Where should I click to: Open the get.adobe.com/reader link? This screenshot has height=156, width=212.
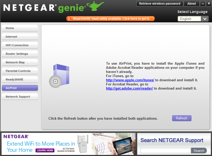129,89
